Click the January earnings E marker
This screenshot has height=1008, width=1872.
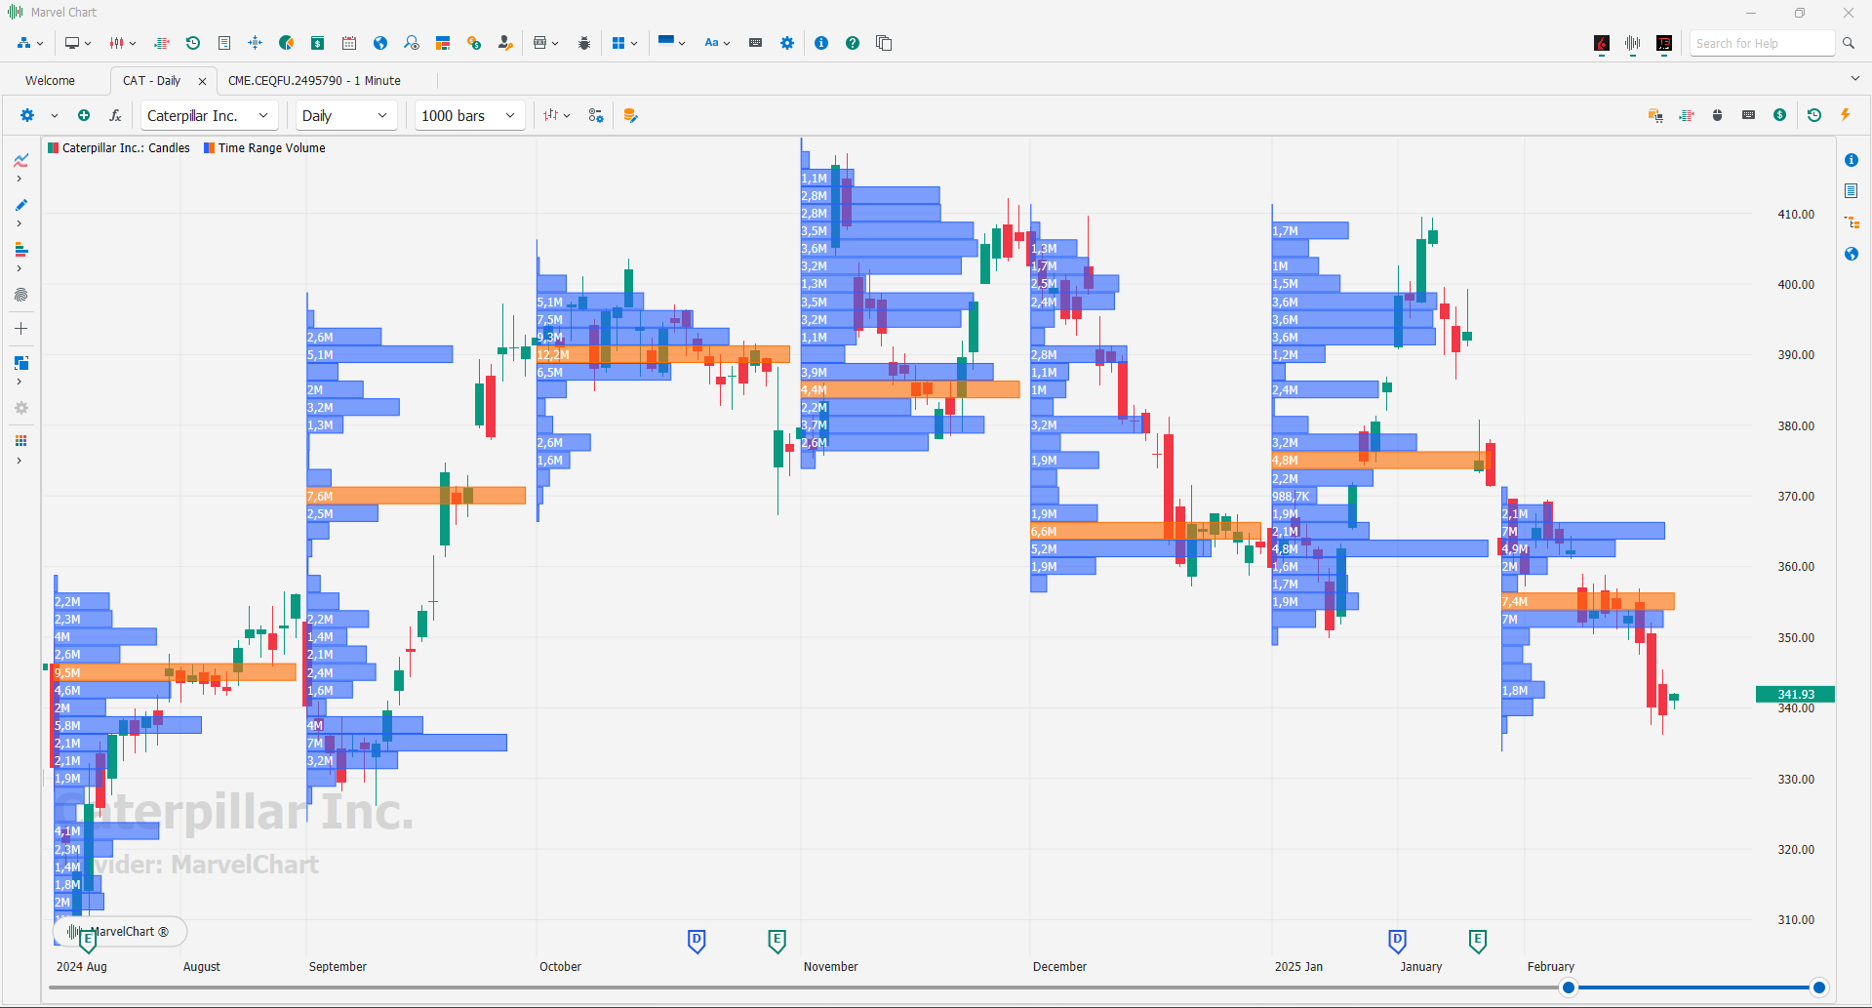[x=1478, y=941]
